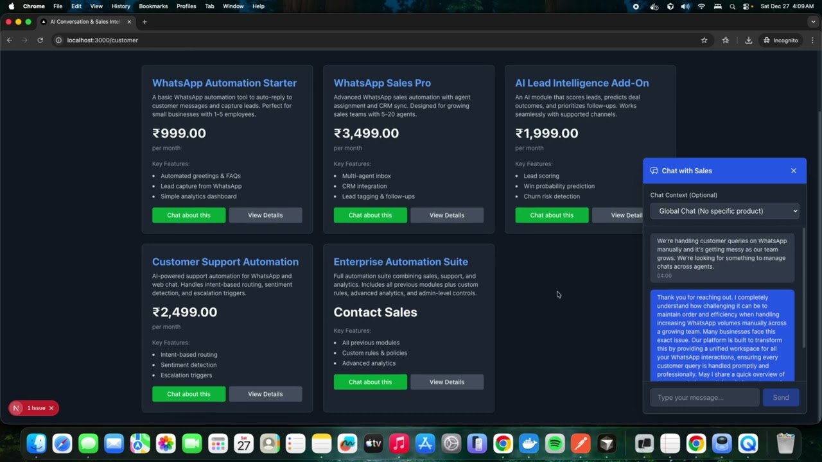Click the Incognito profile indicator
This screenshot has height=462, width=822.
click(780, 40)
